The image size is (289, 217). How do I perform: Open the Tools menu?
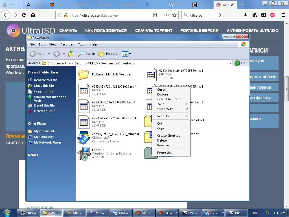pos(82,44)
